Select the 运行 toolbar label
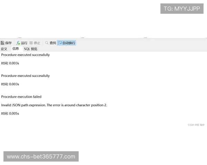The height and width of the screenshot is (165, 207). pyautogui.click(x=24, y=43)
